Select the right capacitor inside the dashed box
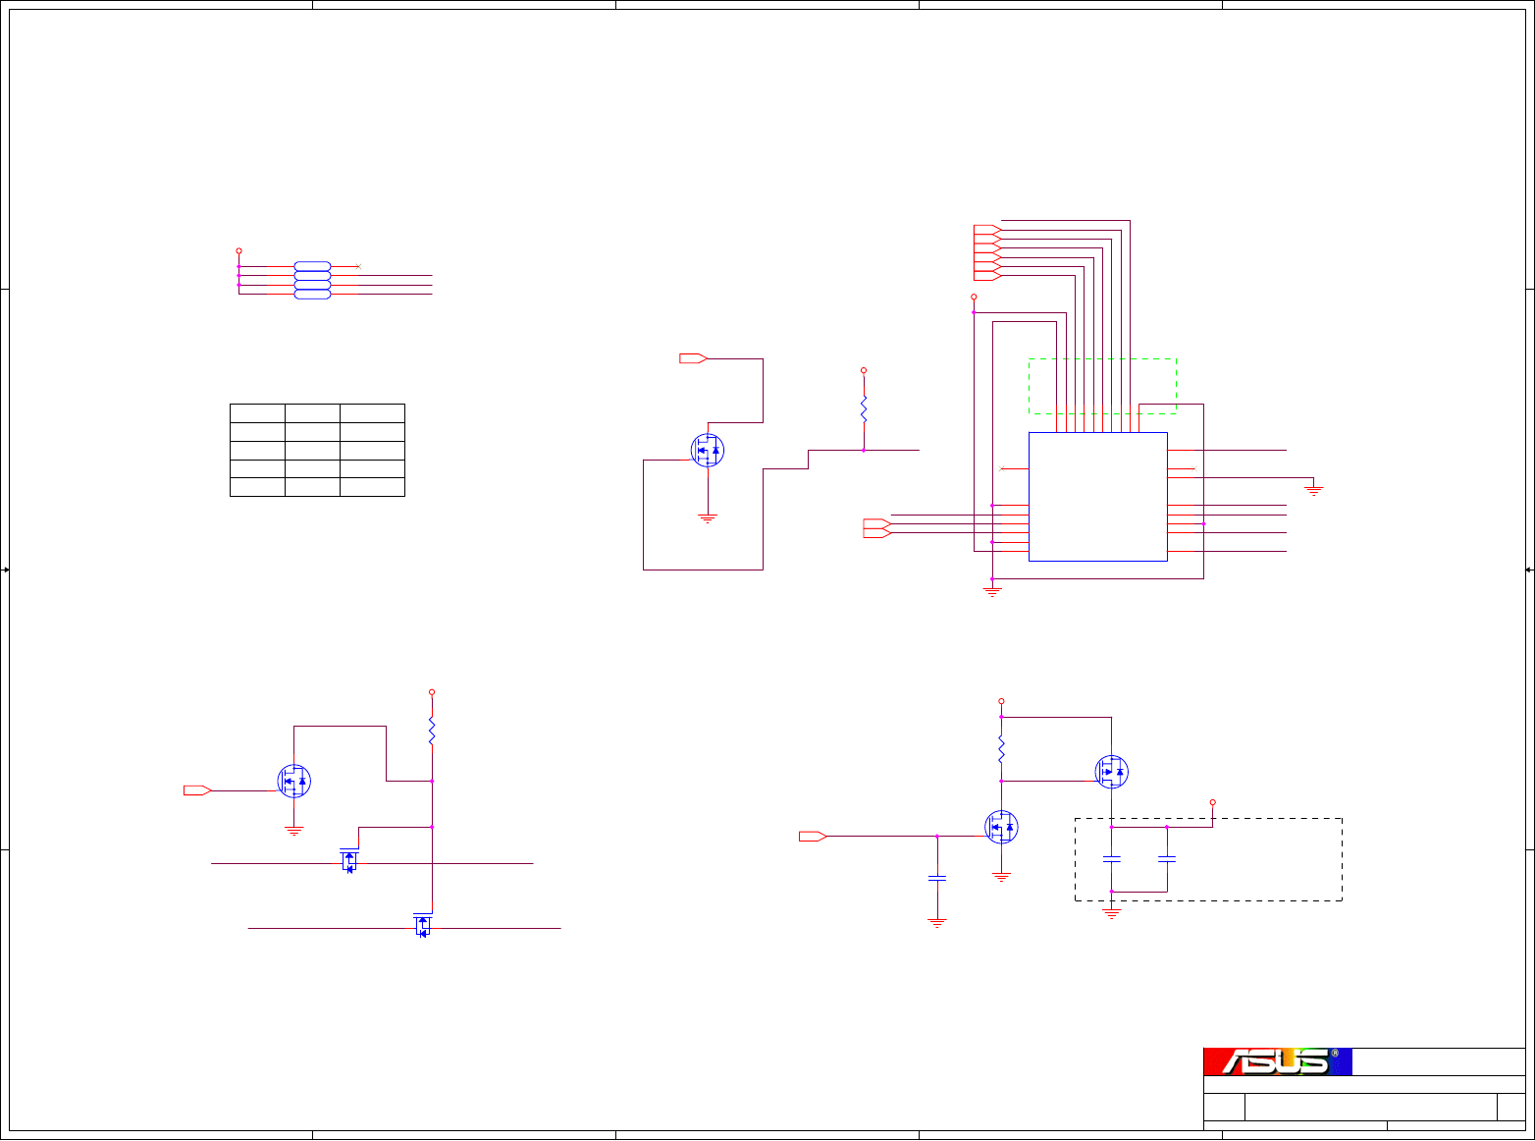 (x=1167, y=859)
